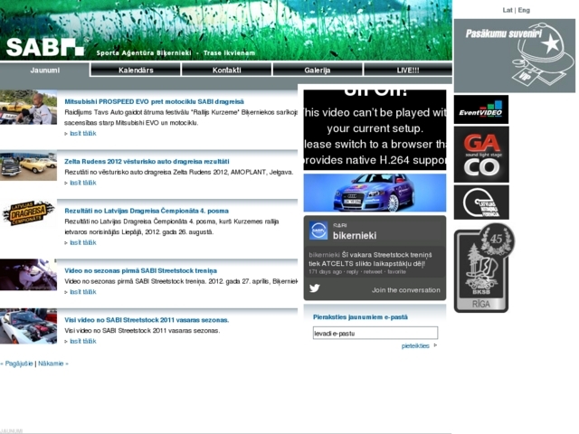Open the Galerija menu item
This screenshot has width=579, height=434.
[318, 71]
